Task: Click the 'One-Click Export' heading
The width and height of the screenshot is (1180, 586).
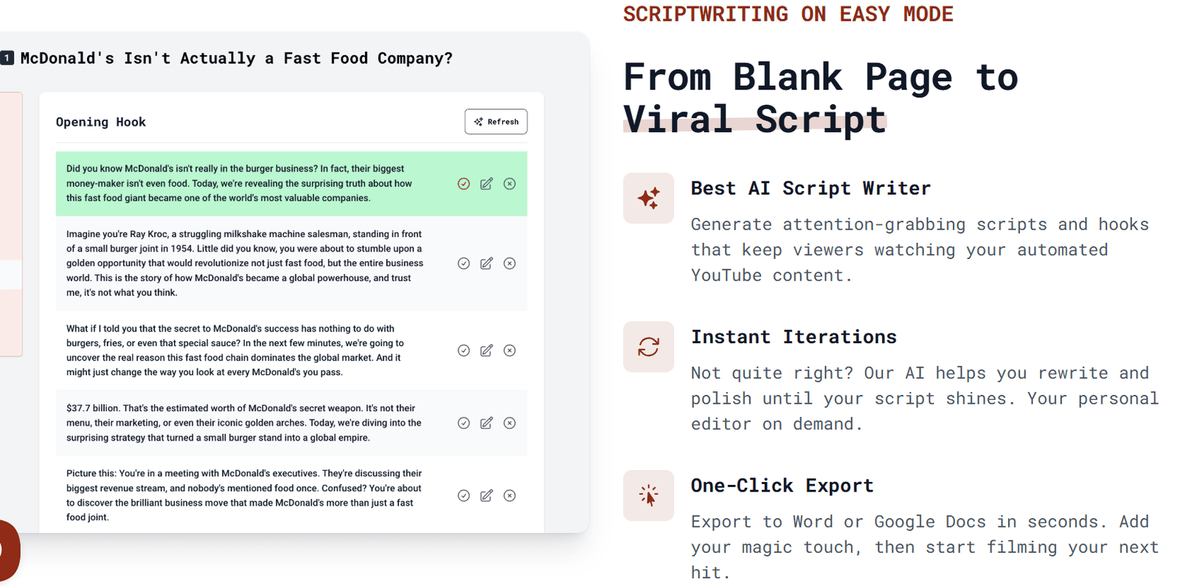Action: pos(782,486)
